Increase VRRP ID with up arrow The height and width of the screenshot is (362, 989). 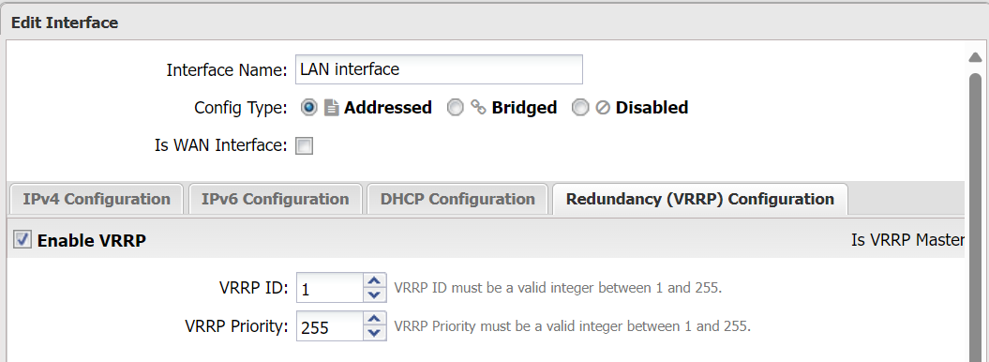tap(375, 281)
